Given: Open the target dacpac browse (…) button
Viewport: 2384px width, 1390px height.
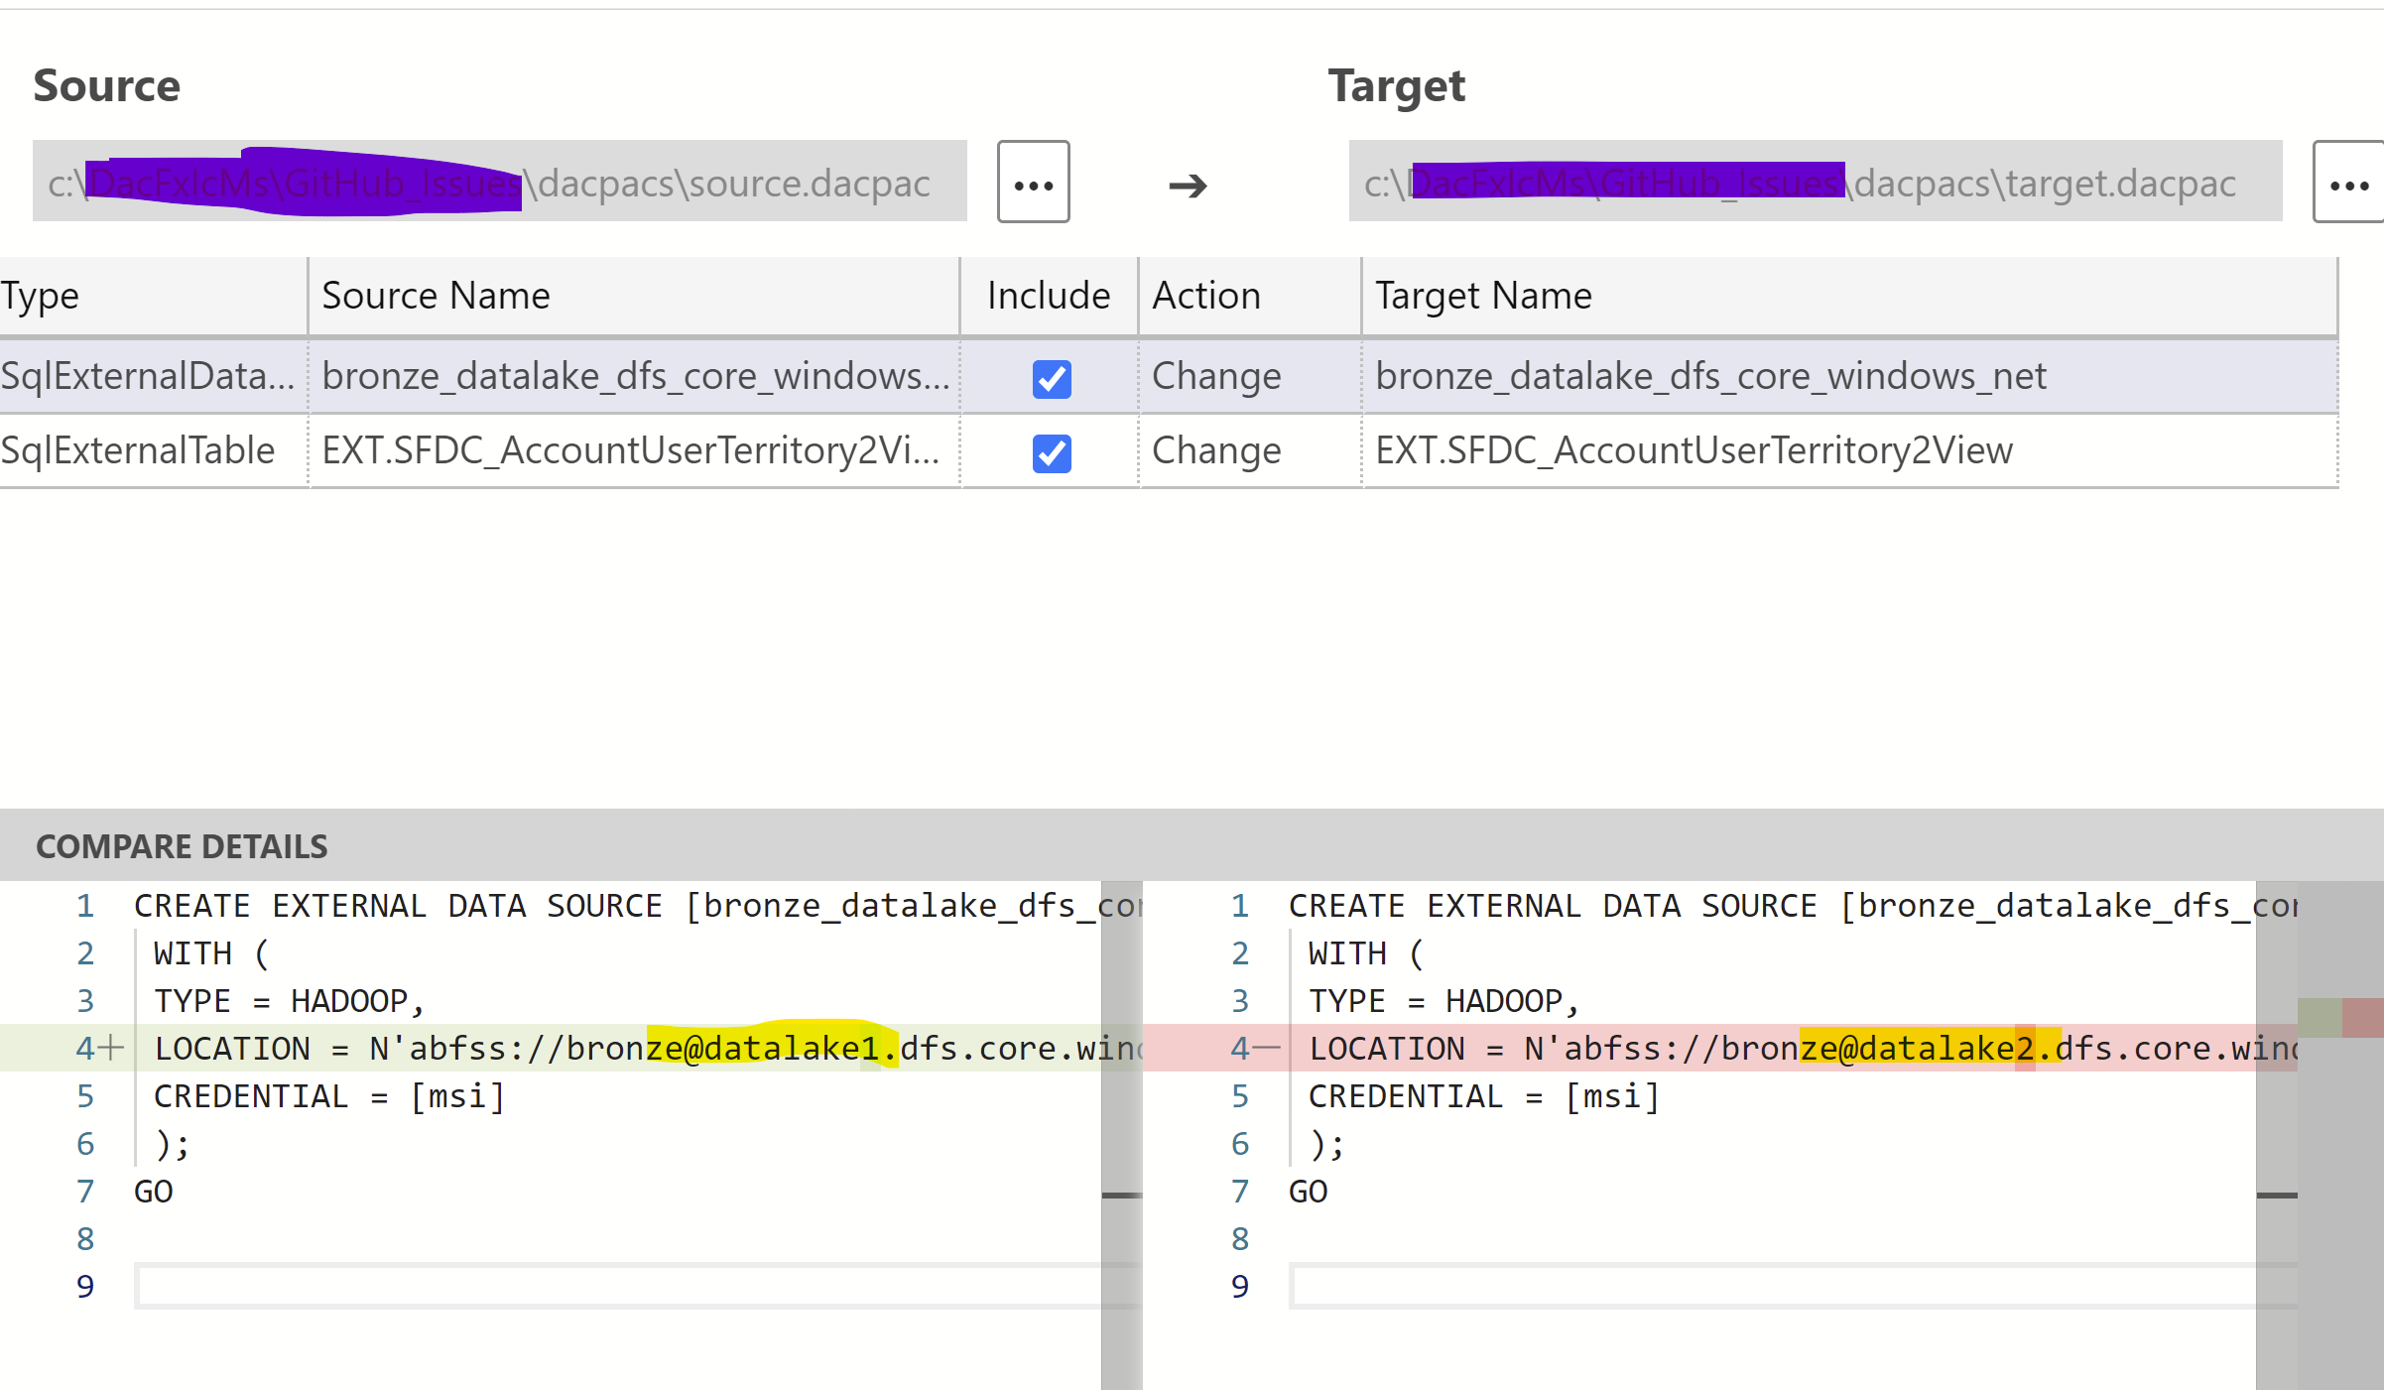Looking at the screenshot, I should click(2349, 183).
